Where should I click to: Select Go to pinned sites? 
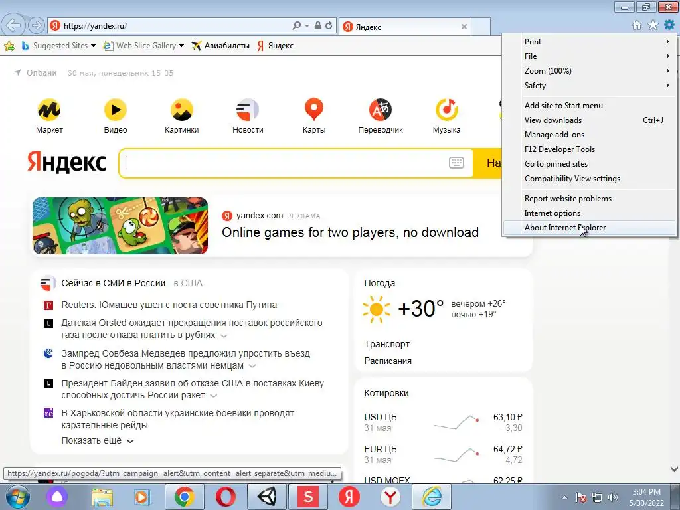(x=590, y=164)
